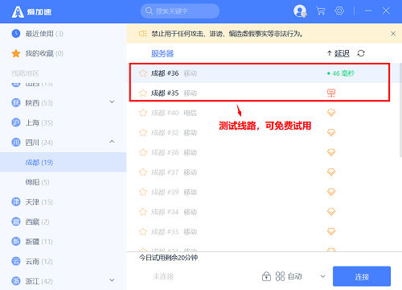Open the user account avatar
The image size is (402, 290).
coord(300,11)
